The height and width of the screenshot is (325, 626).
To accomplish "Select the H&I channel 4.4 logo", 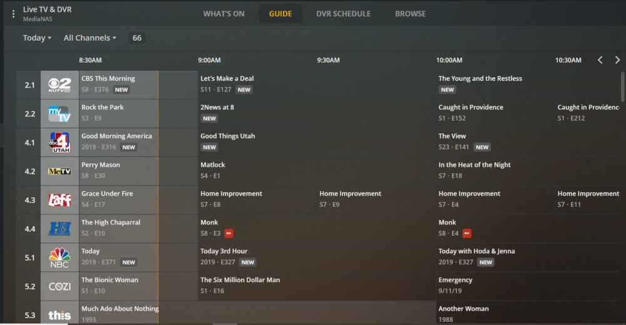I will tap(59, 229).
